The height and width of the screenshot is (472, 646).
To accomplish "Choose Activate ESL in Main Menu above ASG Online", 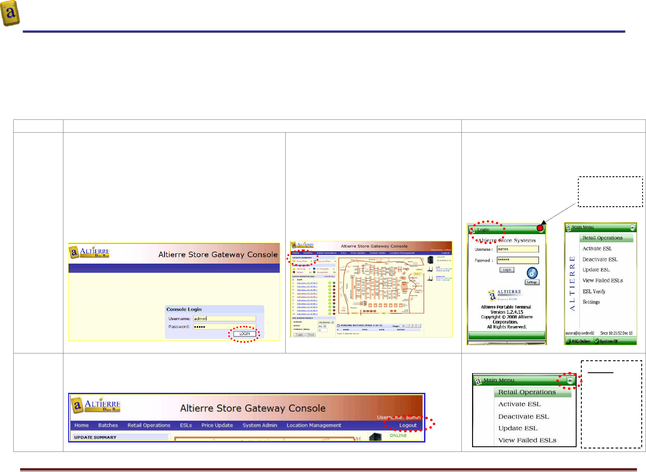I will 597,249.
